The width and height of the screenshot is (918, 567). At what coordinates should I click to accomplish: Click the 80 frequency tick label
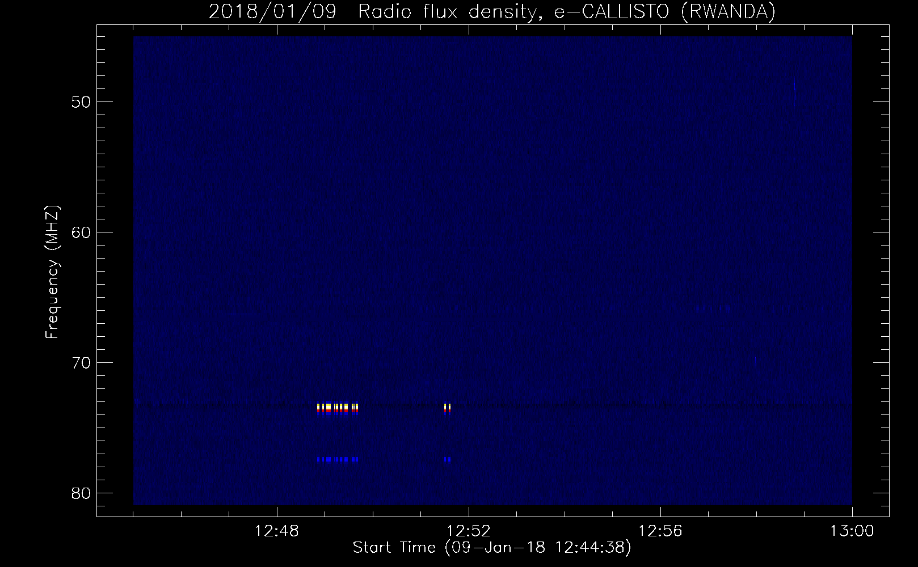81,493
